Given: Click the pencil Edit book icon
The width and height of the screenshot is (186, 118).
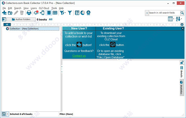Looking at the screenshot, I should pyautogui.click(x=16, y=13).
